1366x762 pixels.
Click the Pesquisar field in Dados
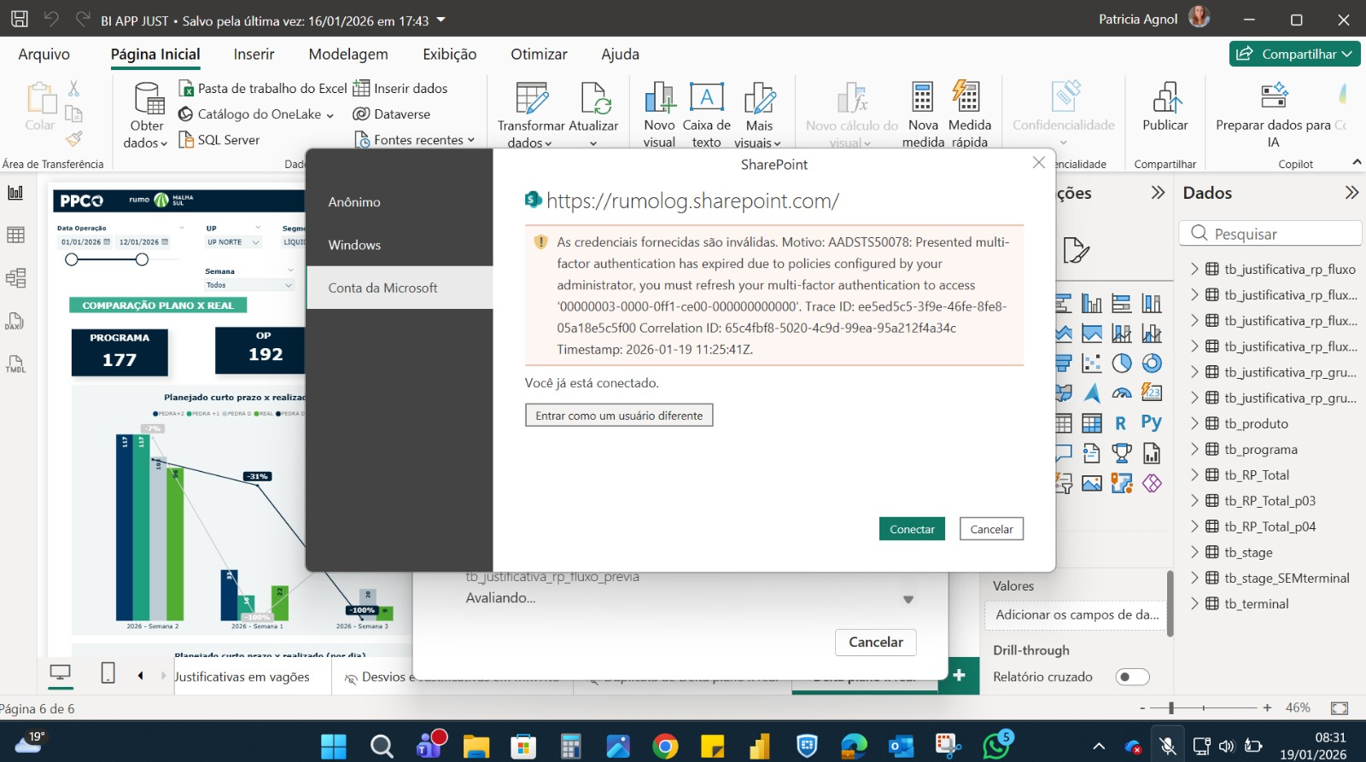[x=1270, y=234]
